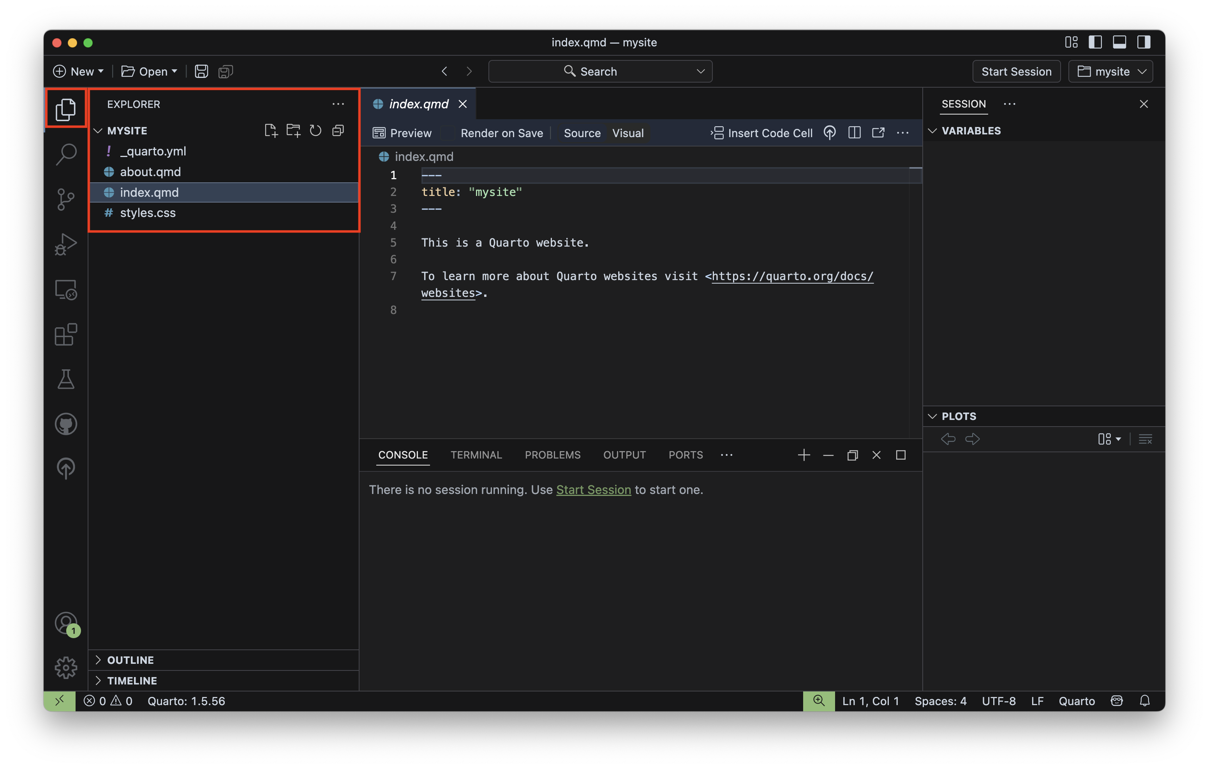Viewport: 1209px width, 769px height.
Task: Clear all plots
Action: [x=1145, y=439]
